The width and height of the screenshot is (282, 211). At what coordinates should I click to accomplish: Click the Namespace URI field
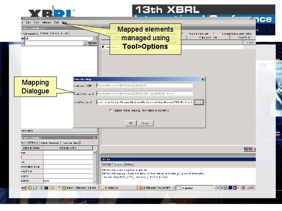pos(145,86)
